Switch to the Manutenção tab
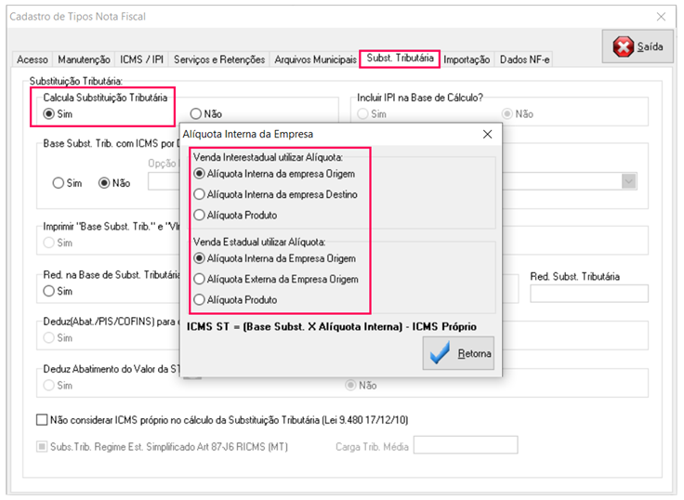The image size is (684, 500). click(84, 59)
